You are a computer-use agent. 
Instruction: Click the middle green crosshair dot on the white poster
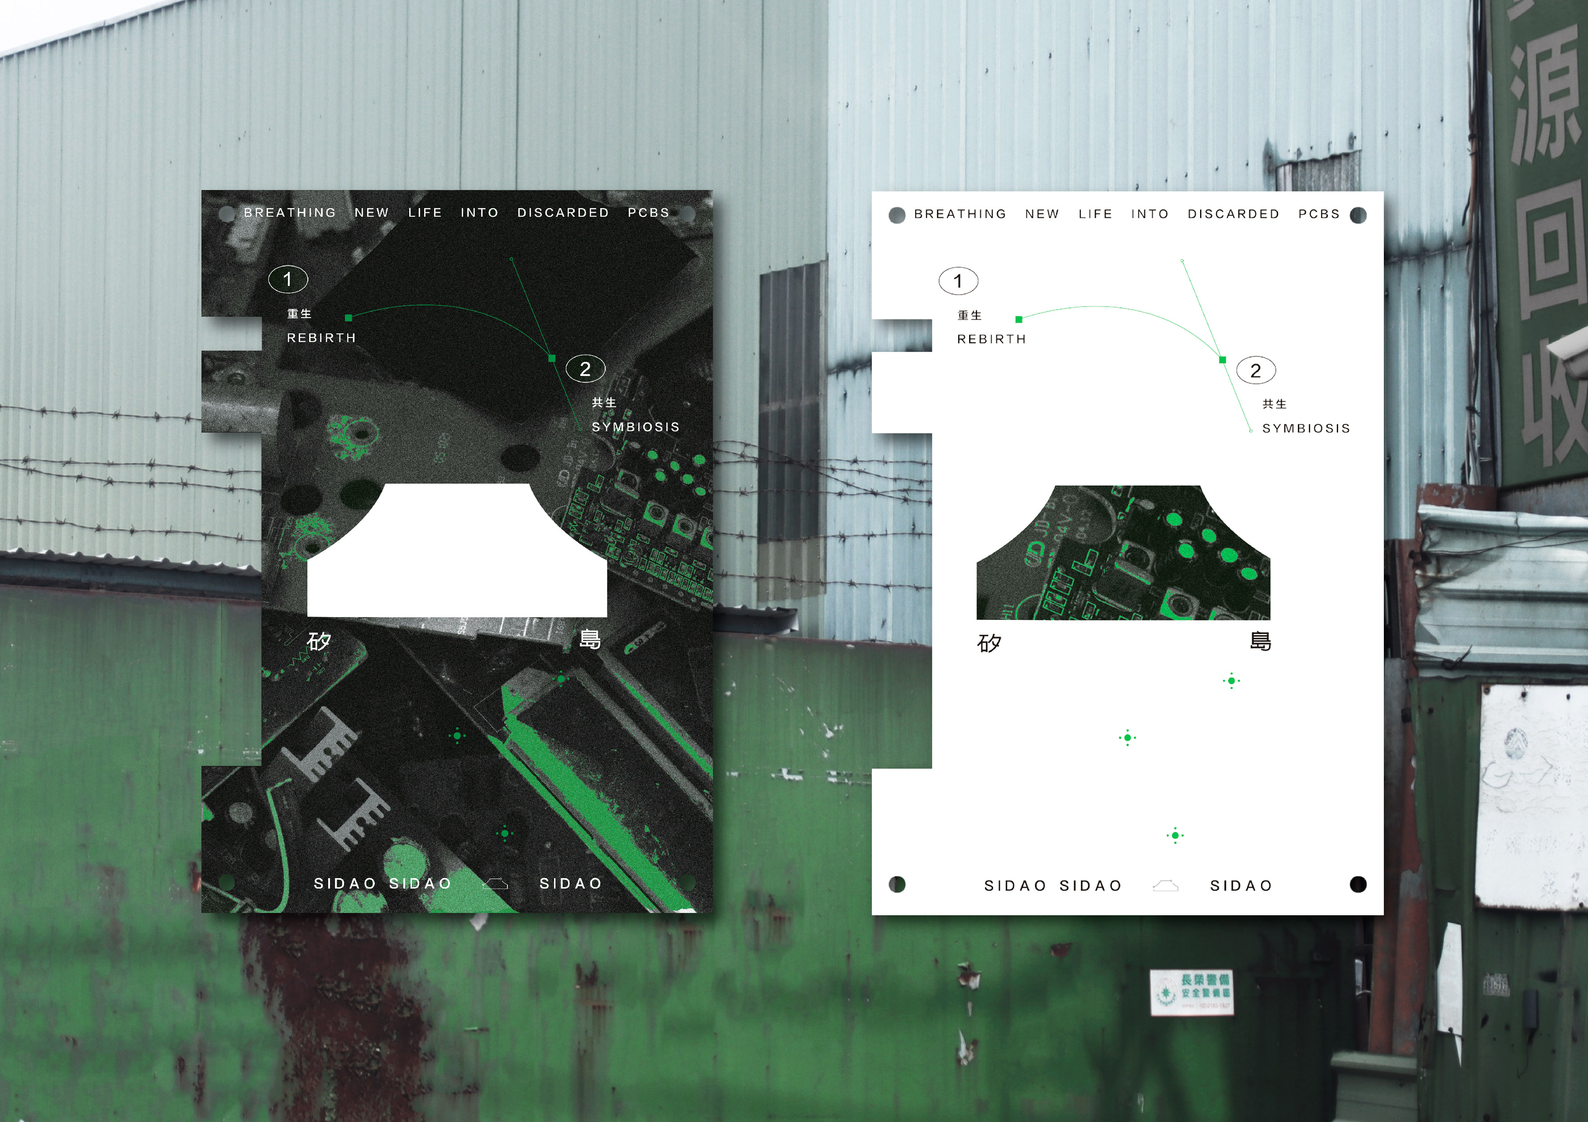point(1127,737)
